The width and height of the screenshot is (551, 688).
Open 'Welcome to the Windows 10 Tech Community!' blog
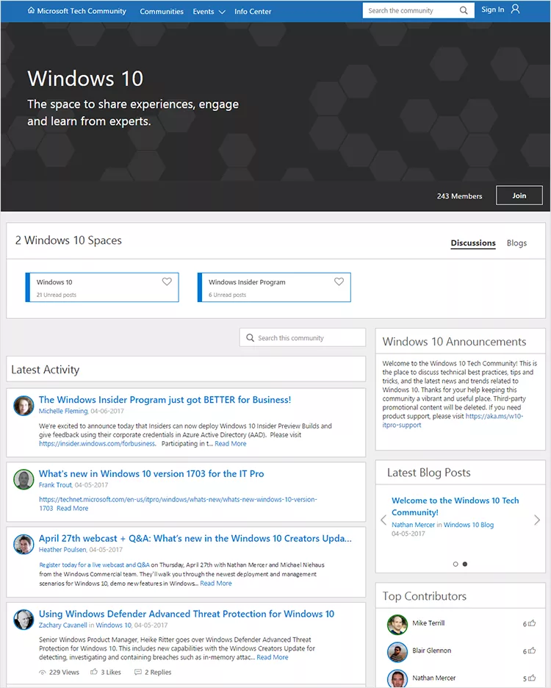(x=455, y=506)
